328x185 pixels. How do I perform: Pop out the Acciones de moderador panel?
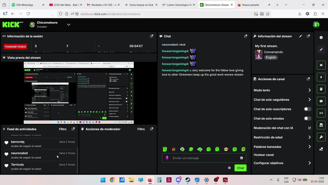point(151,129)
